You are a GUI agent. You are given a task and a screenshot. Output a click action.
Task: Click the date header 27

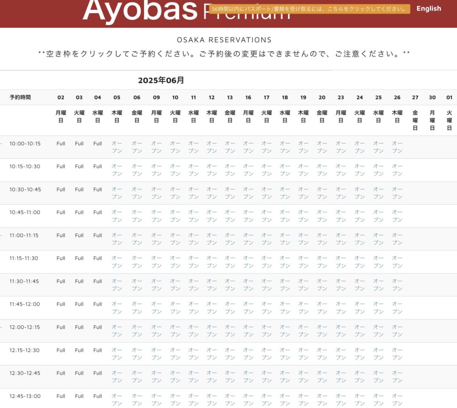pos(415,97)
